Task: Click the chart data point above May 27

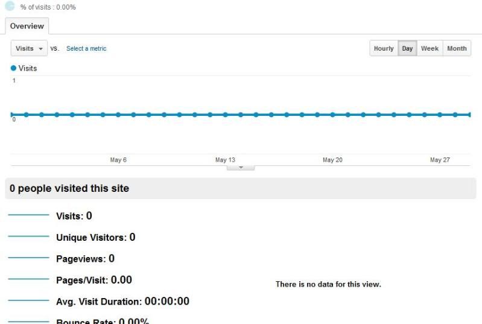Action: [440, 114]
